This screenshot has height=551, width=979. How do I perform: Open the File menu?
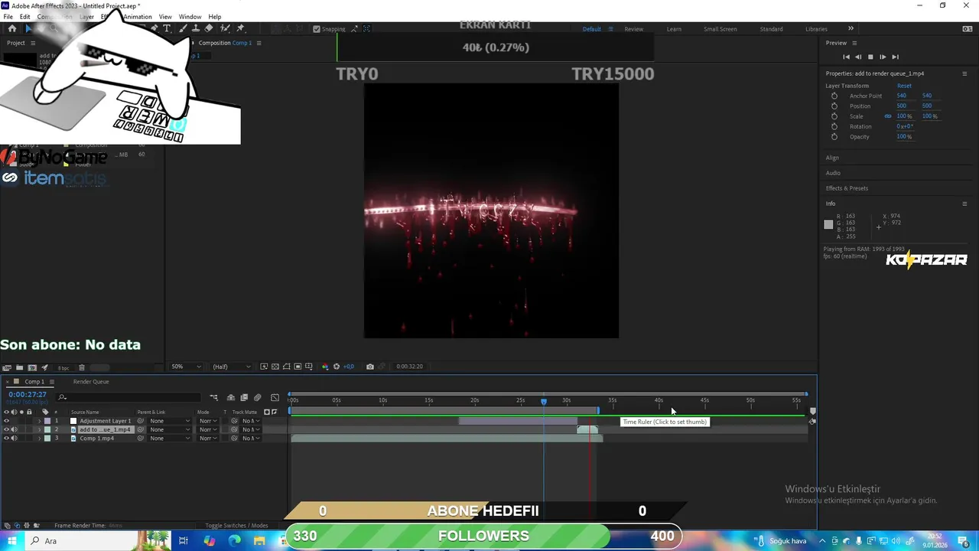point(8,17)
